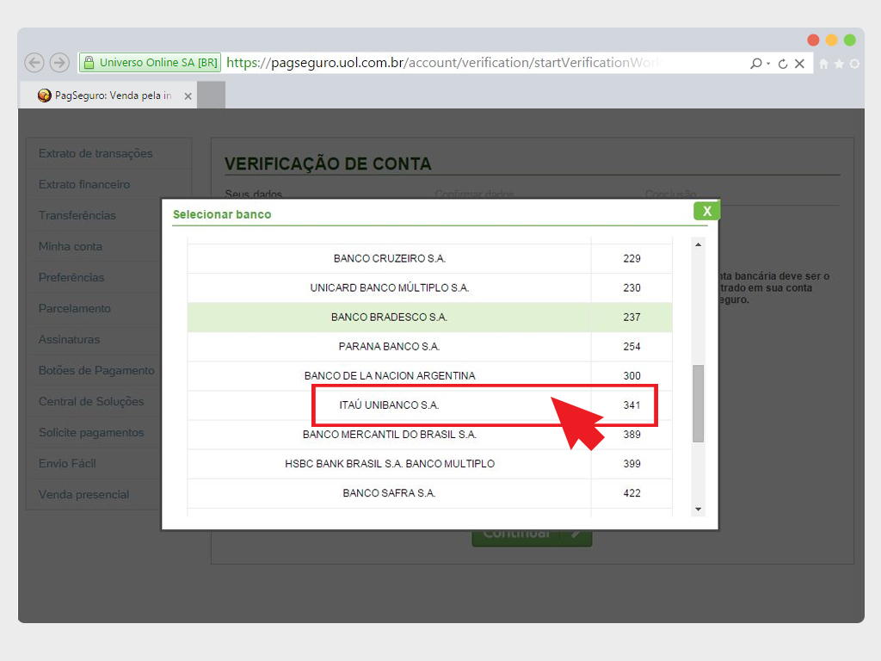Open Minha conta in sidebar

pyautogui.click(x=71, y=246)
